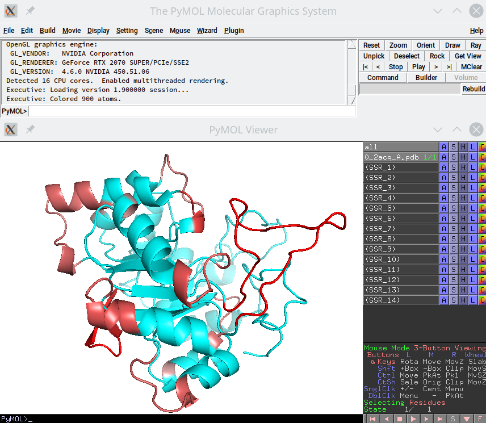The image size is (486, 423).
Task: Open the File menu
Action: 9,30
